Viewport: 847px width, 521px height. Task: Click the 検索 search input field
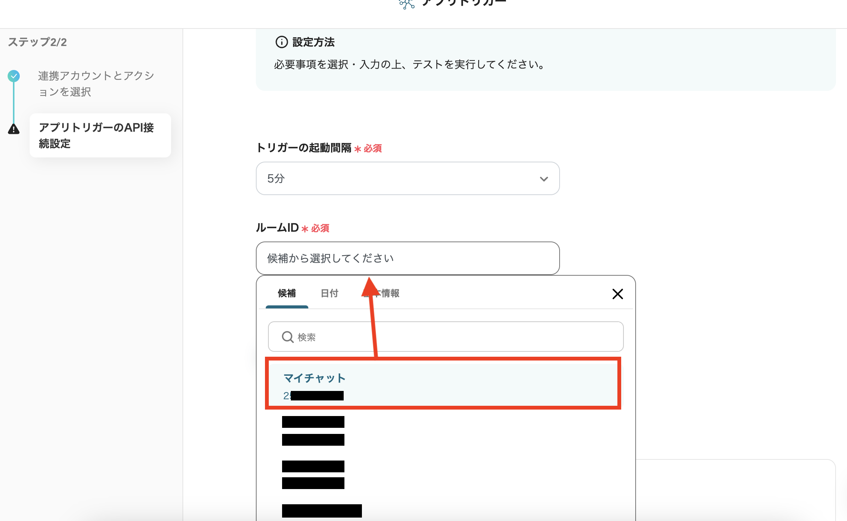[x=456, y=337]
